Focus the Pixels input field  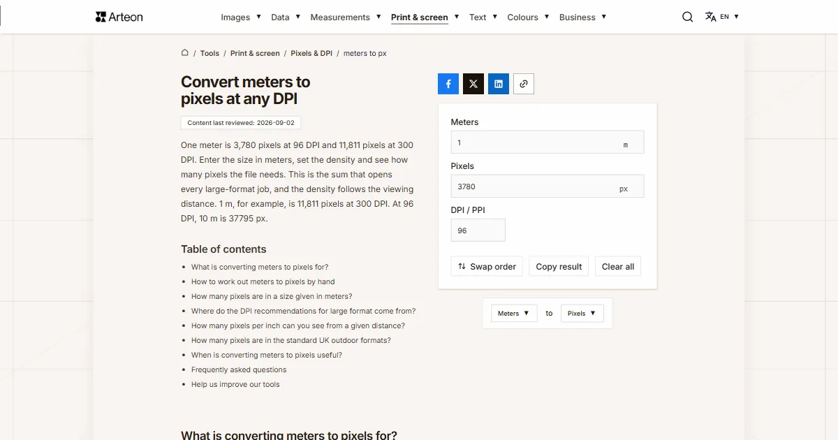click(547, 186)
